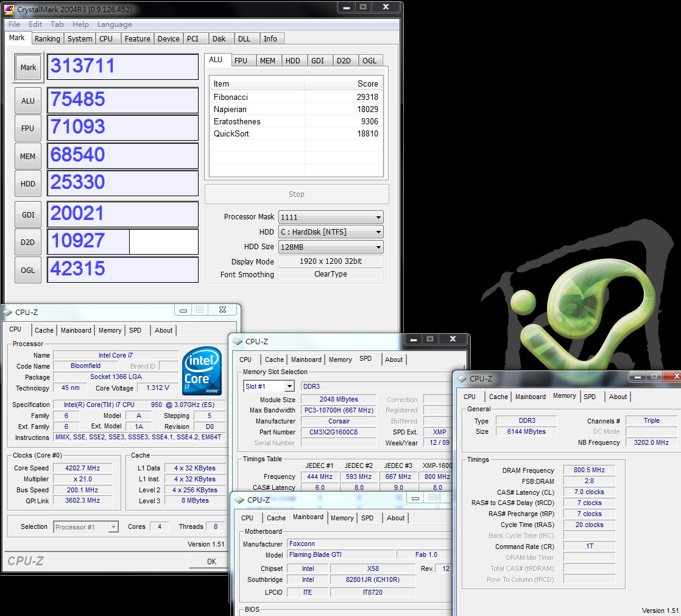
Task: Select the HDD results sub-tab
Action: coord(293,61)
